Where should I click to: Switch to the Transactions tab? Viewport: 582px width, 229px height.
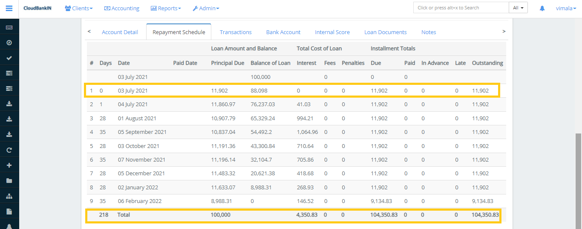tap(236, 32)
